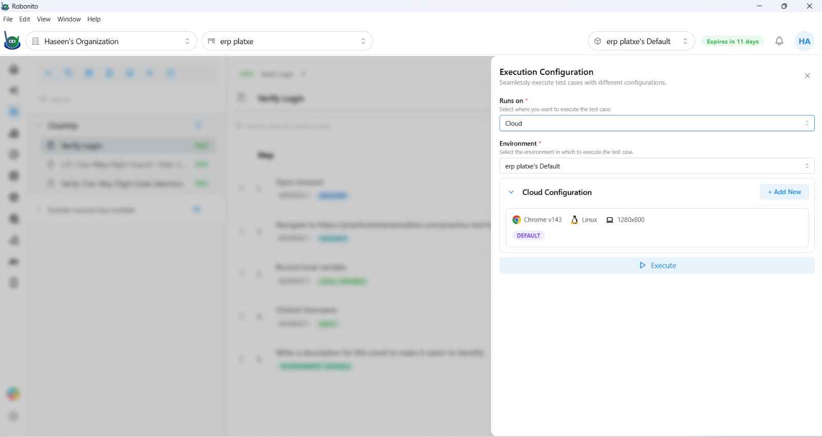Screen dimensions: 822x437
Task: Open notifications bell
Action: (x=779, y=41)
